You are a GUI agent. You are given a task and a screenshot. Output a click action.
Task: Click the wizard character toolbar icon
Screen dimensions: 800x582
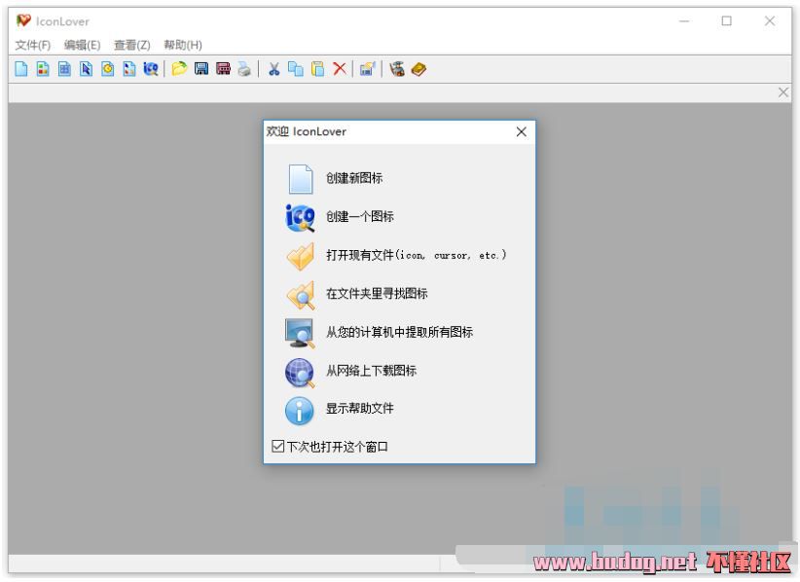(x=397, y=68)
